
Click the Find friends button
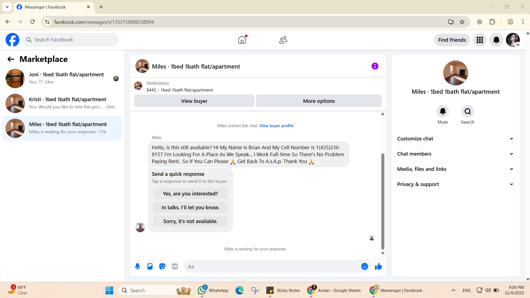[x=452, y=40]
